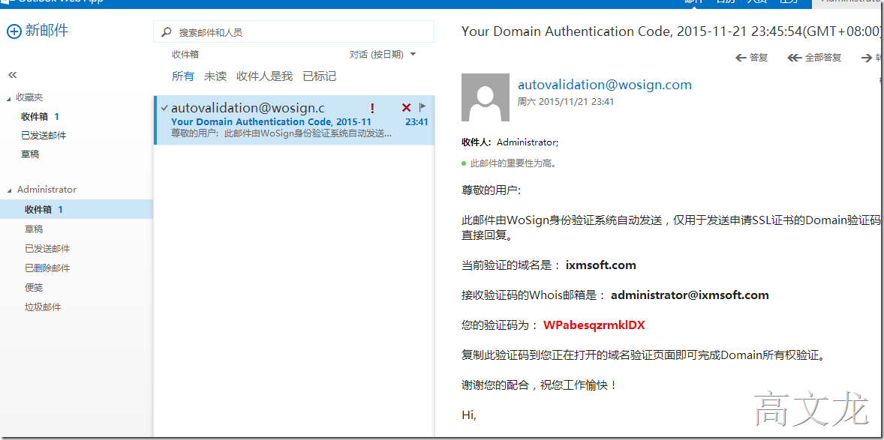This screenshot has height=440, width=884.
Task: Collapse the 收藏夹 folder group
Action: 8,99
